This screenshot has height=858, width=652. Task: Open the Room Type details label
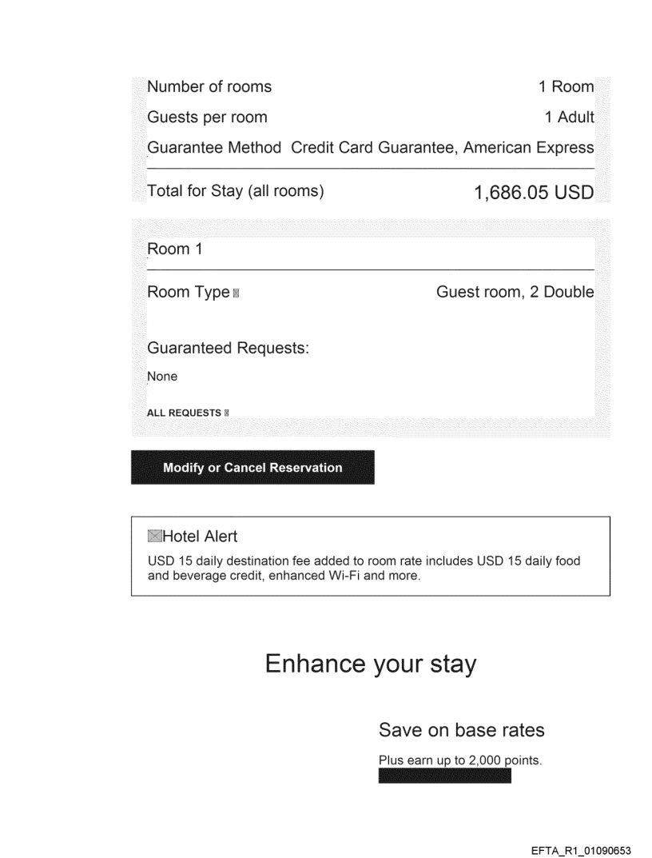click(189, 293)
